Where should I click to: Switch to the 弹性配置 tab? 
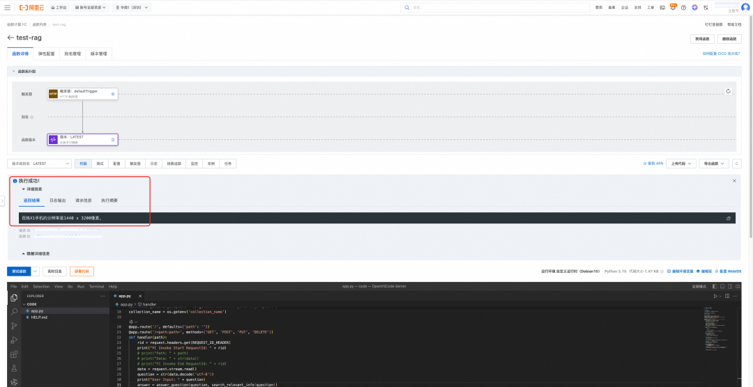pos(47,54)
